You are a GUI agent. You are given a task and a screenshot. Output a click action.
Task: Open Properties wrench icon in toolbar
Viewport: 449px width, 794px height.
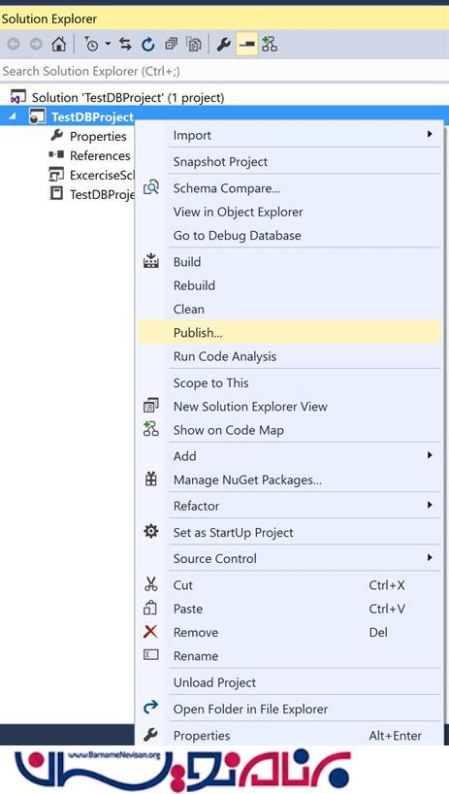(x=223, y=45)
